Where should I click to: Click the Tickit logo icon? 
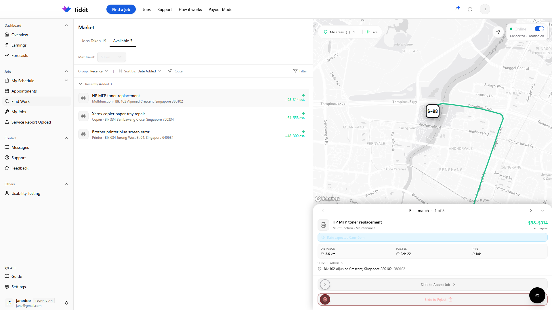click(x=66, y=9)
